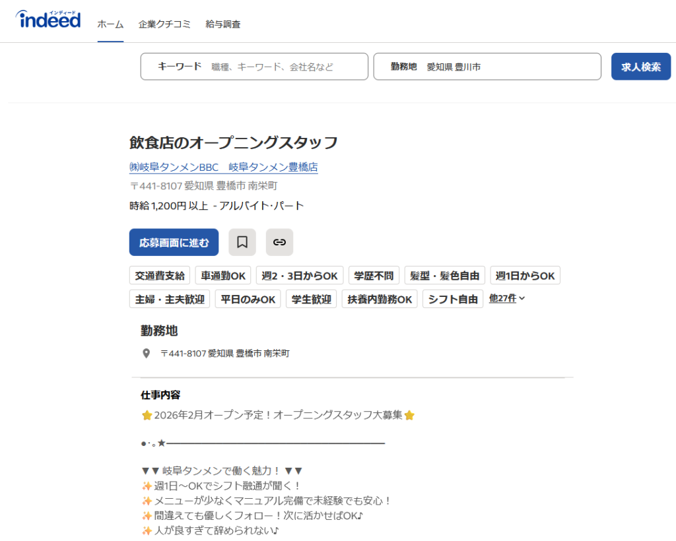Switch to the ホーム tab
676x541 pixels.
pos(110,24)
